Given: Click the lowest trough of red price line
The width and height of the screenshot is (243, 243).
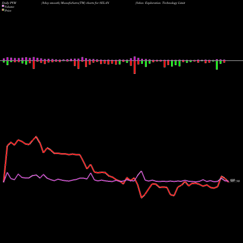Looking at the screenshot, I should (141, 198).
